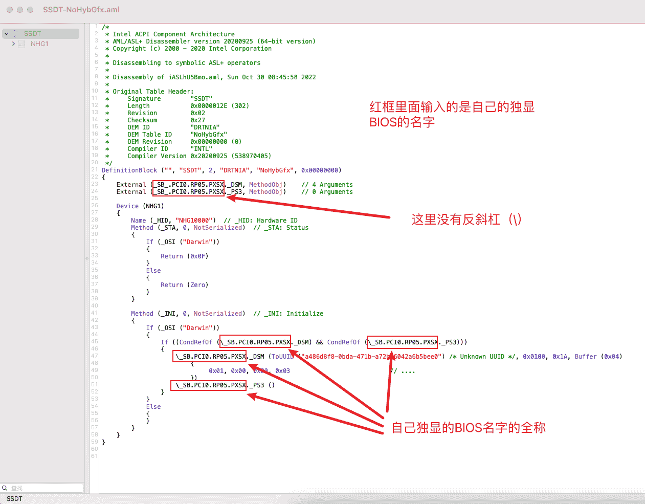Minimize the document window
645x504 pixels.
tap(20, 10)
